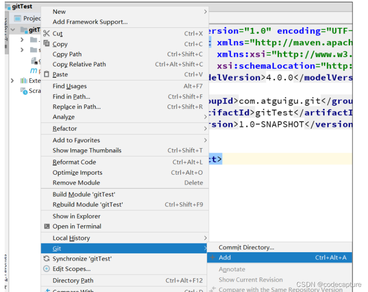Screen dimensions: 368x292
Task: Expand the Local History submenu arrow
Action: tap(205, 238)
